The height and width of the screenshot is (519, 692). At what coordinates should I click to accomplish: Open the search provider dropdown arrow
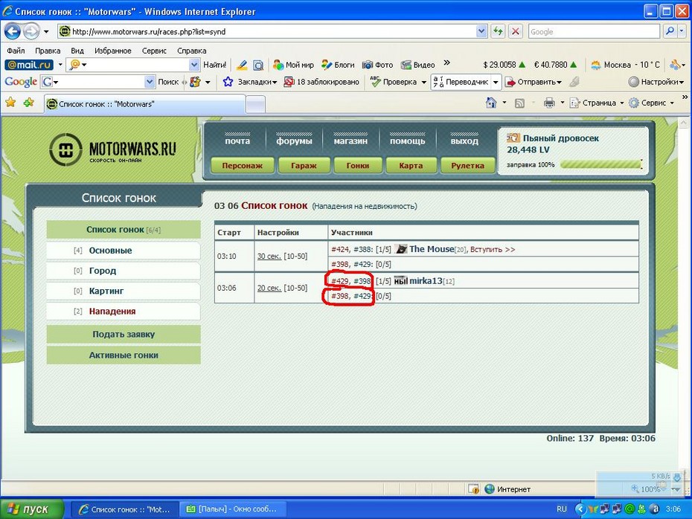coord(682,31)
